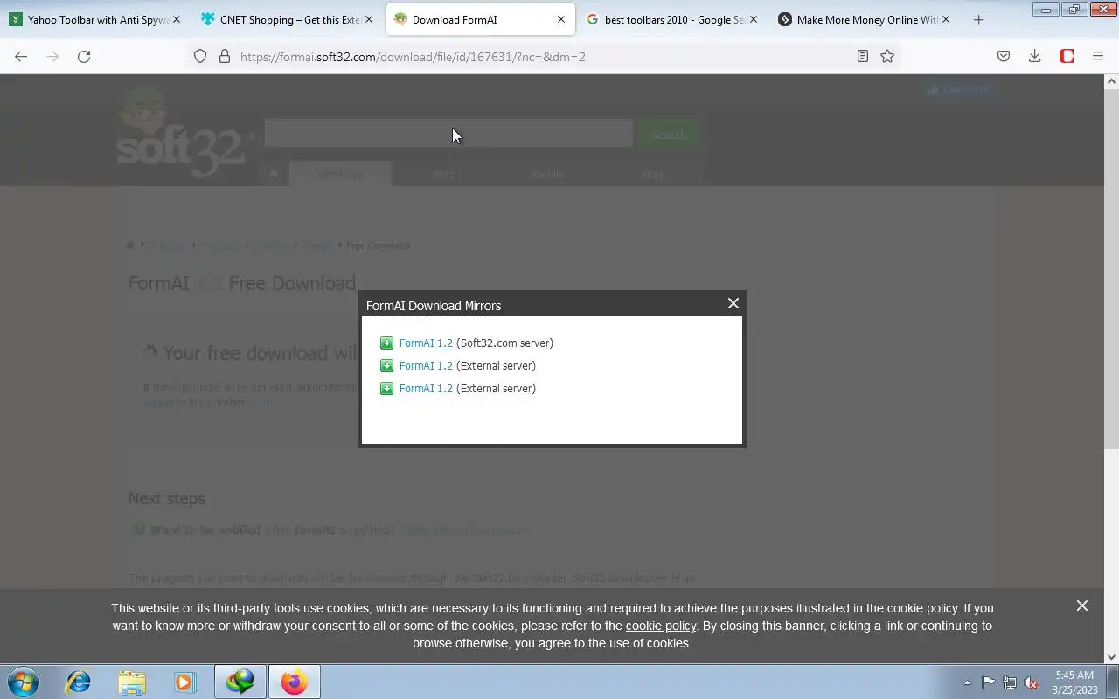Click green arrow icon for Soft32.com server
The image size is (1119, 699).
pyautogui.click(x=387, y=343)
